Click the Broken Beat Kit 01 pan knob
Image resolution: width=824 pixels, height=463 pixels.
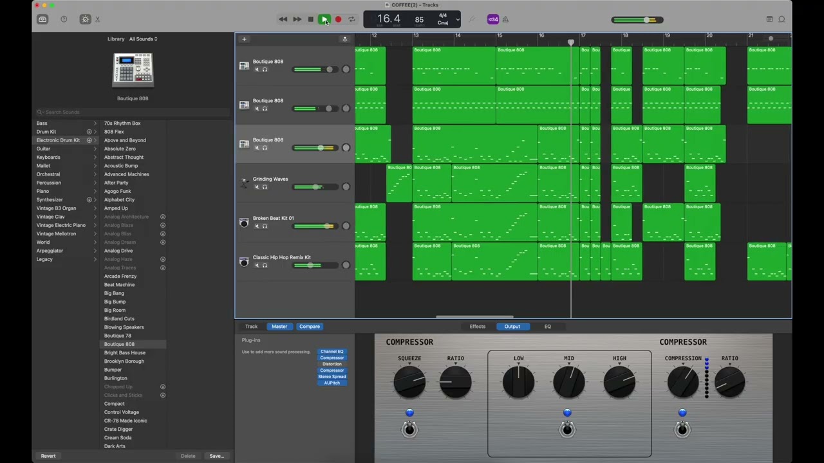tap(346, 226)
